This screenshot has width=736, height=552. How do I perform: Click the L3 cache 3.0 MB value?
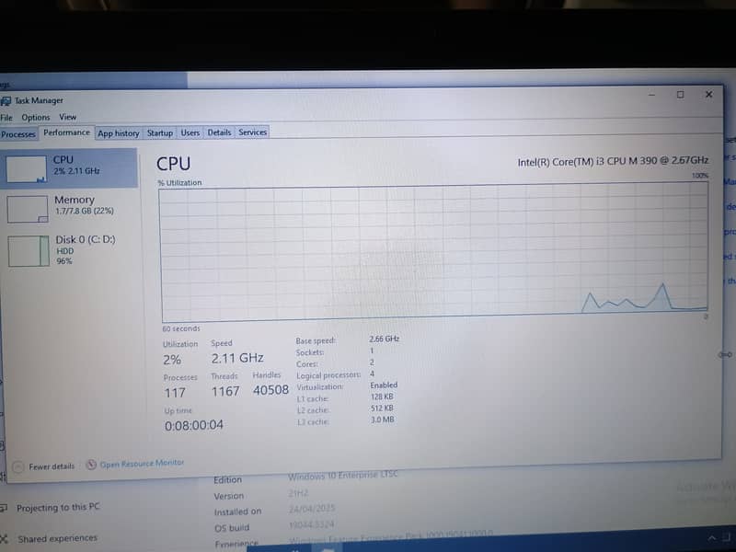pos(383,420)
